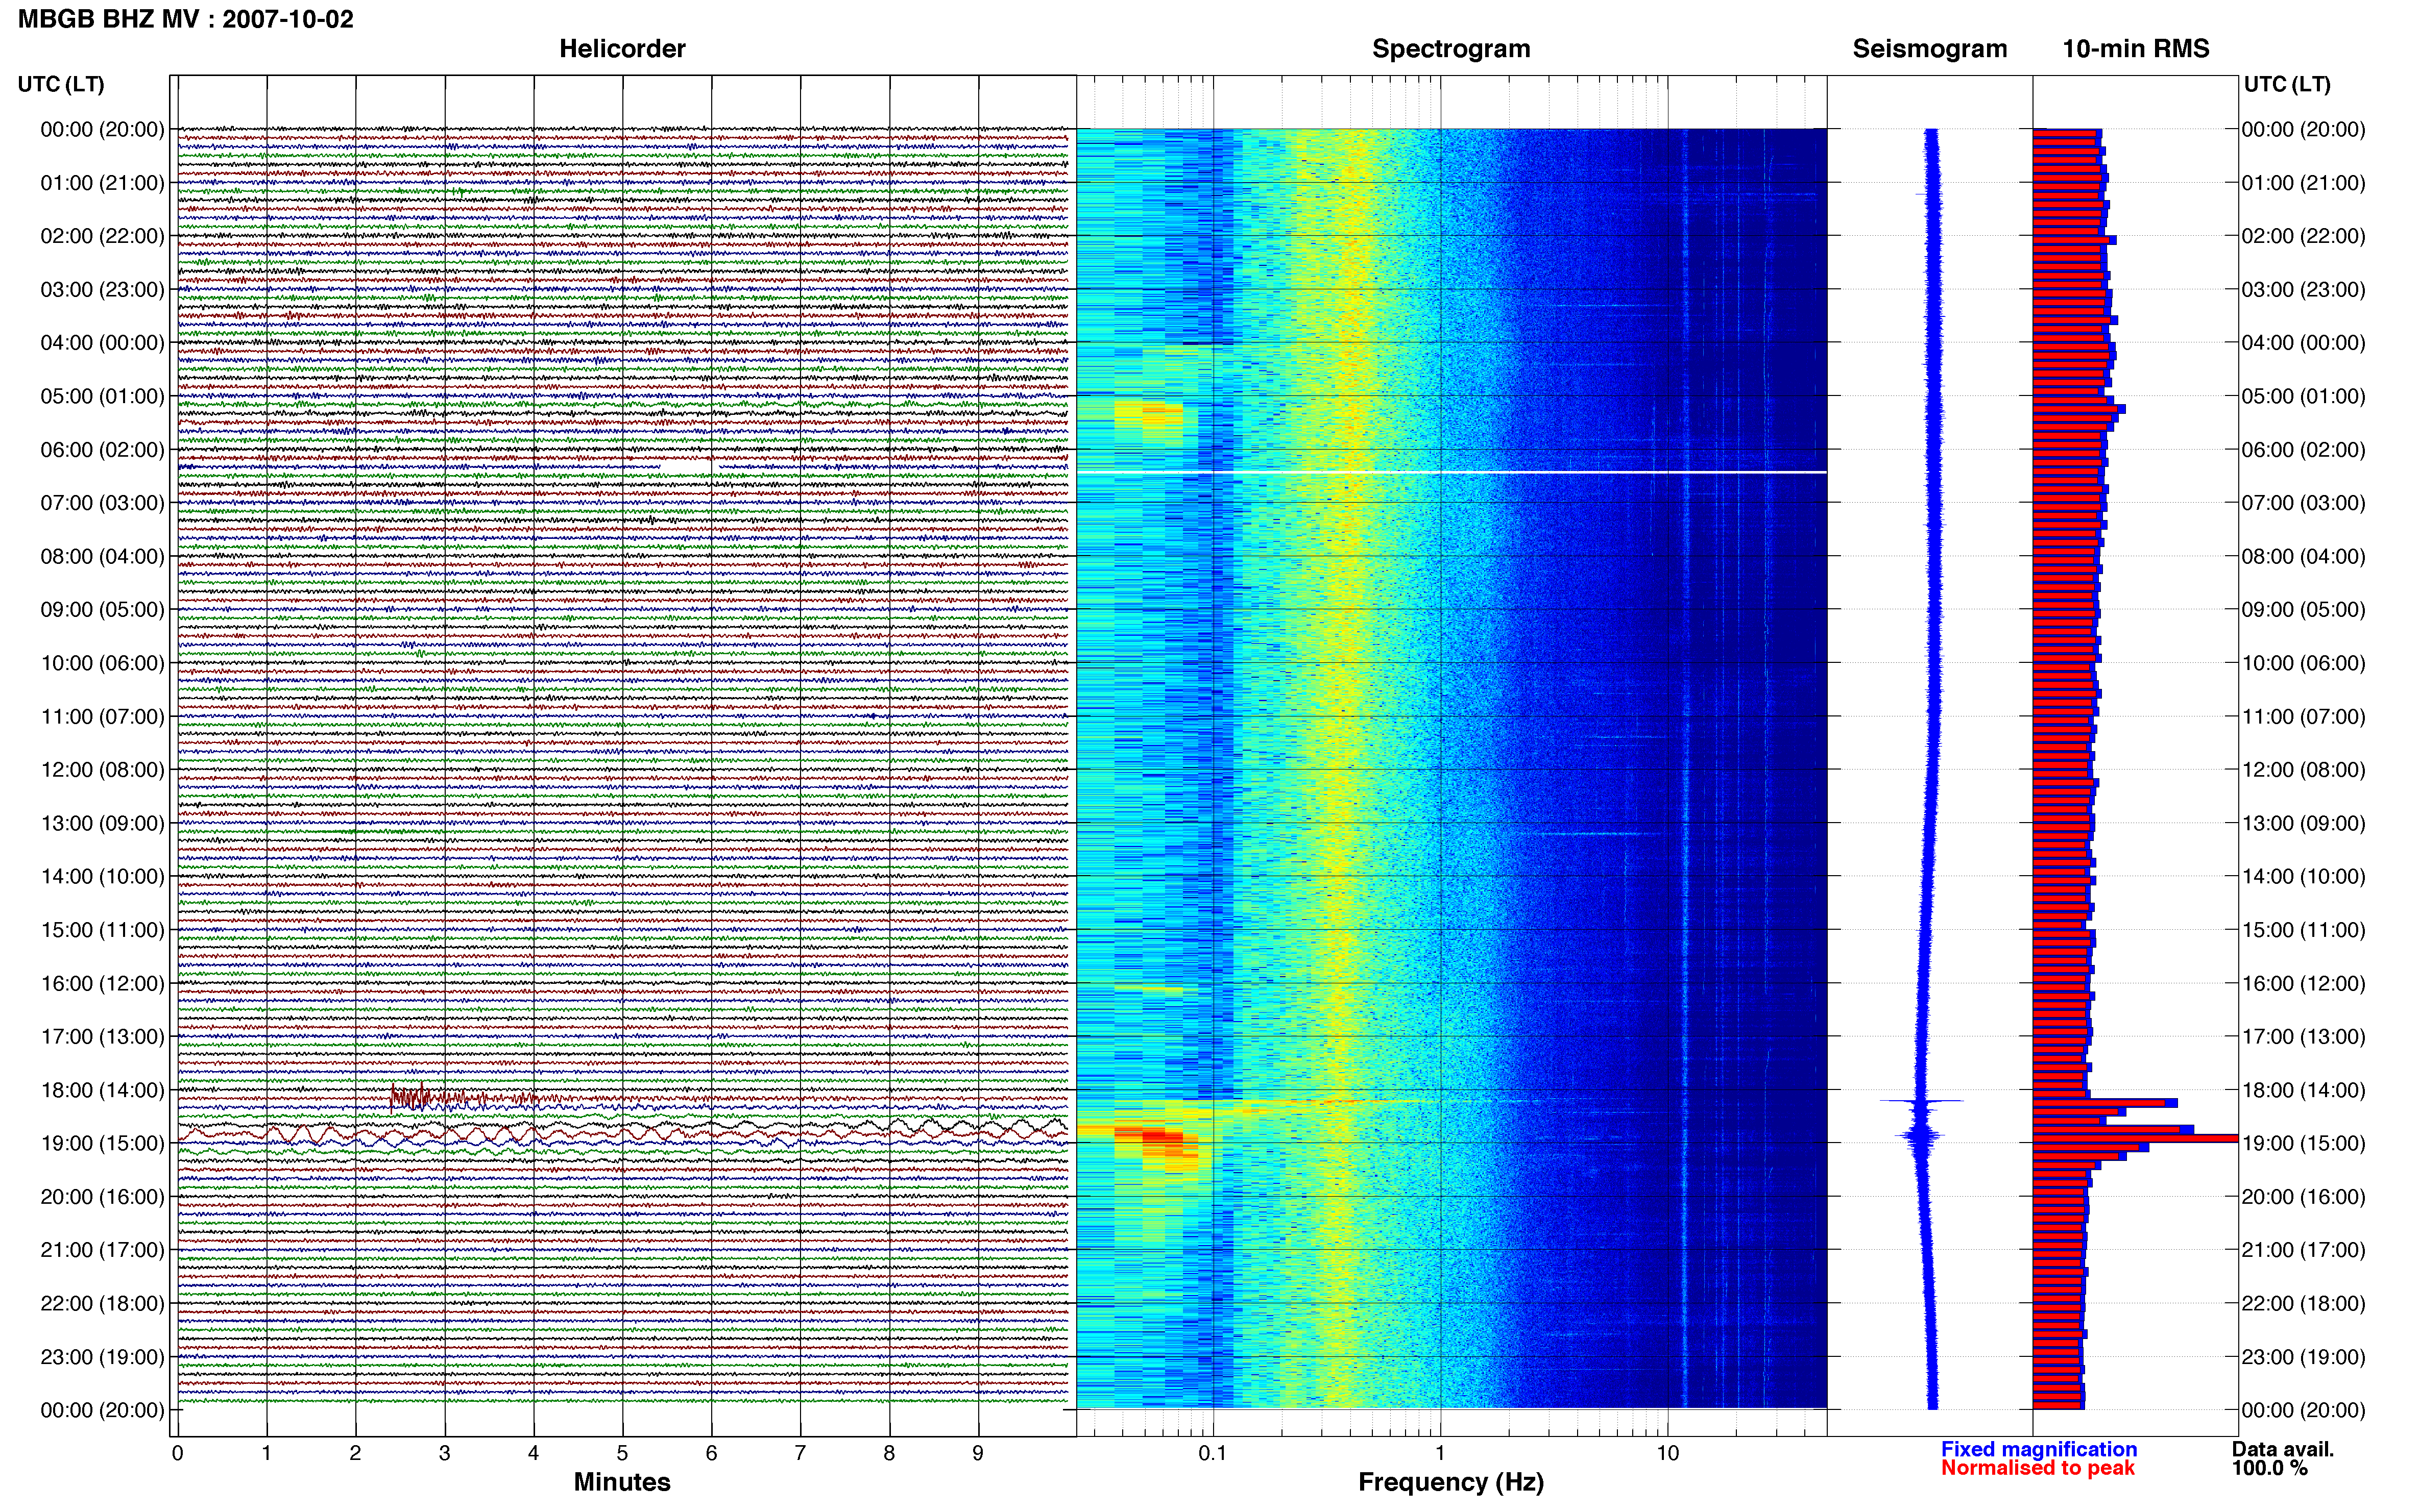Viewport: 2420px width, 1512px height.
Task: Click the Minutes axis tick label 0
Action: (177, 1454)
